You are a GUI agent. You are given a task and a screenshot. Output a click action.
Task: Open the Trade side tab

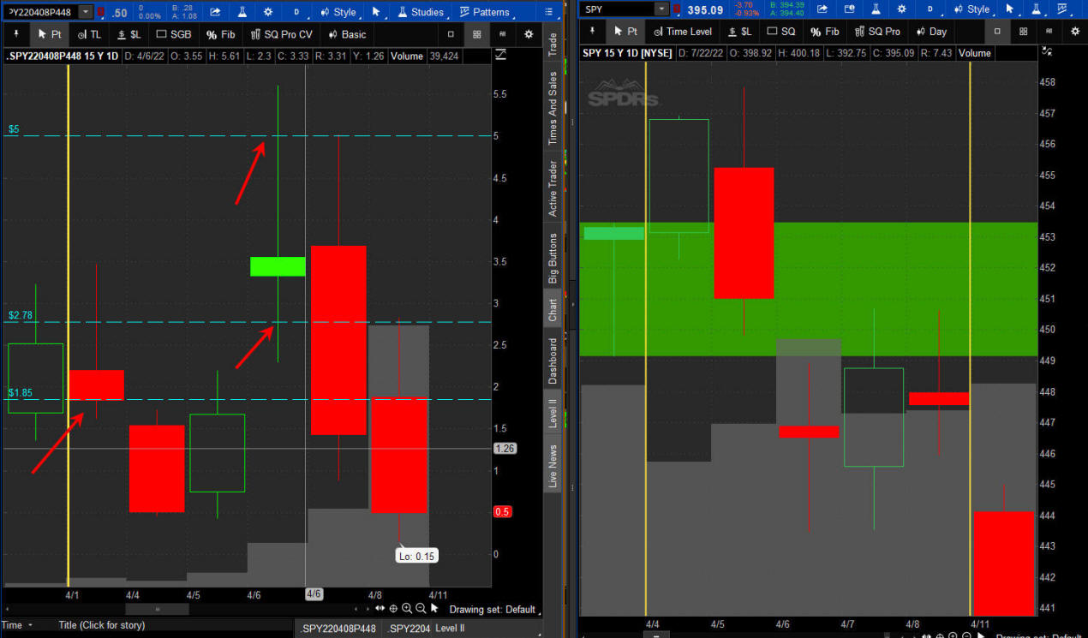pyautogui.click(x=553, y=45)
